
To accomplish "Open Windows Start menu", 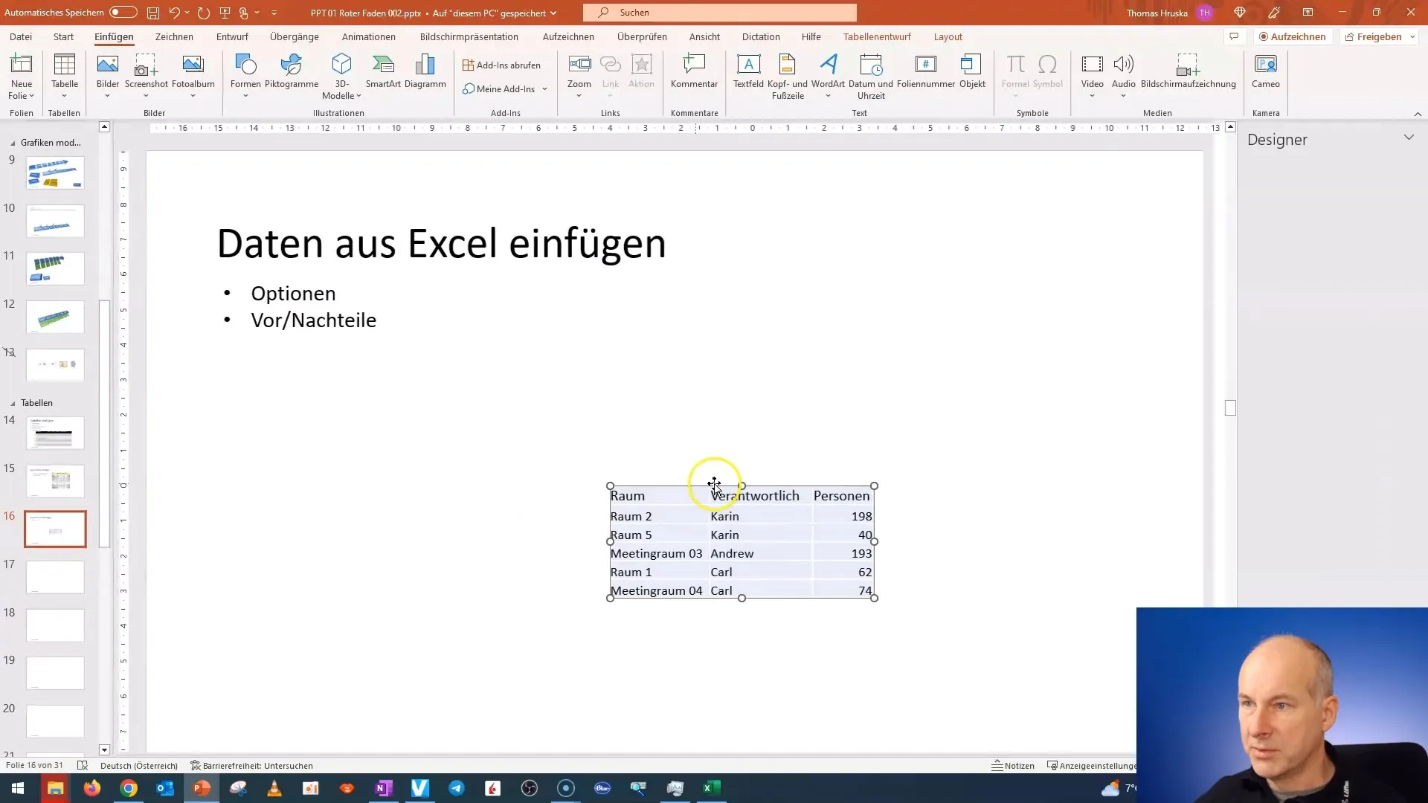I will tap(18, 788).
